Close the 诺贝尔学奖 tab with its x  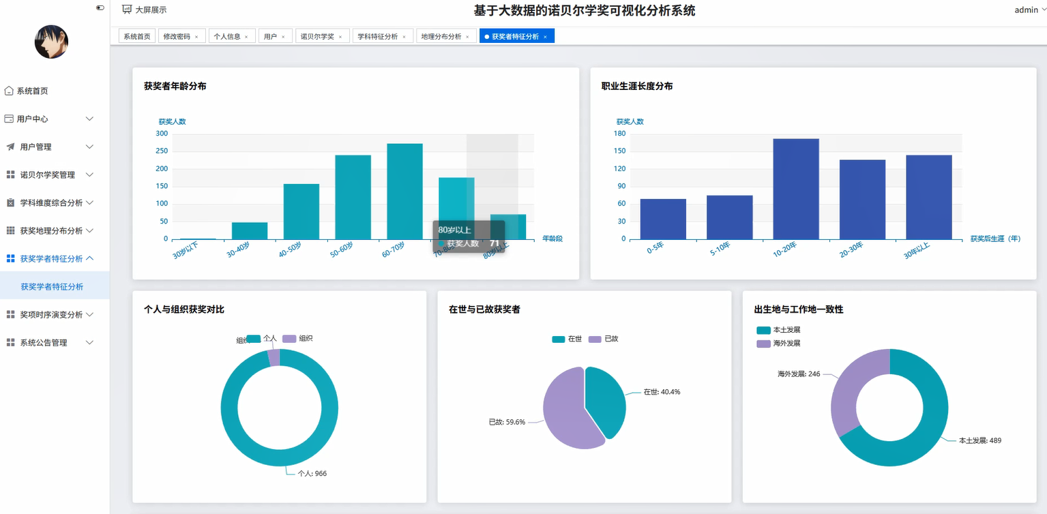pos(340,37)
